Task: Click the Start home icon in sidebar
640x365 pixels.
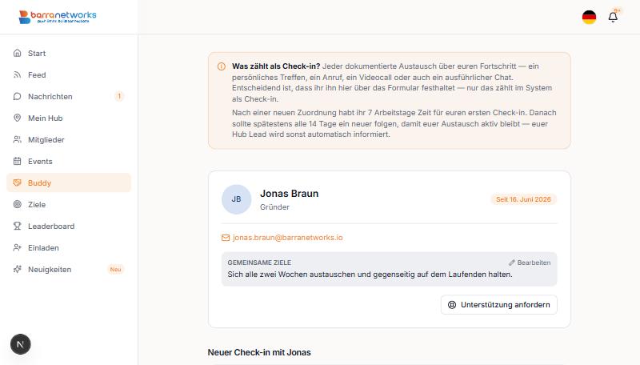Action: click(x=17, y=53)
